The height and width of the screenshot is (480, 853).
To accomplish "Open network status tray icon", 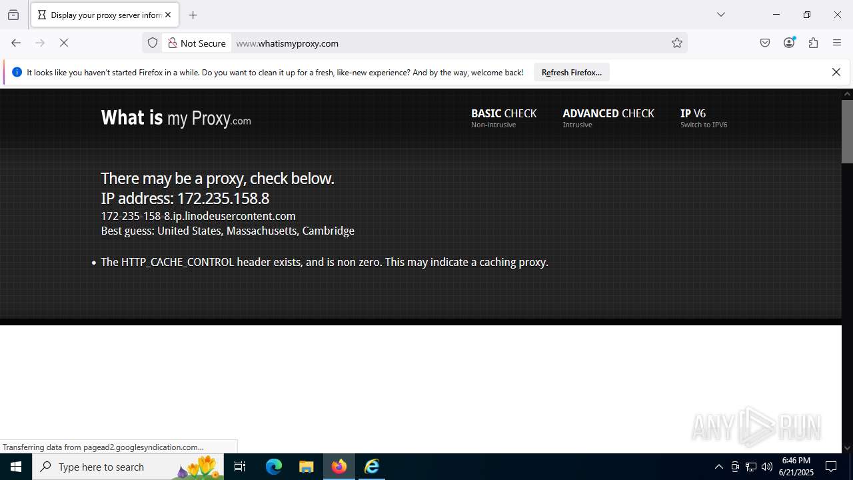I will point(751,467).
